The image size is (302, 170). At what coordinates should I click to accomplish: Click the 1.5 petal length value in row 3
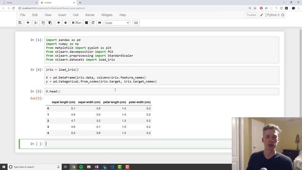[124, 127]
